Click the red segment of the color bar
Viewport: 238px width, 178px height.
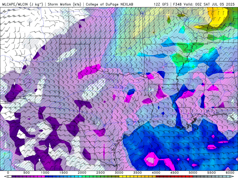coord(174,176)
